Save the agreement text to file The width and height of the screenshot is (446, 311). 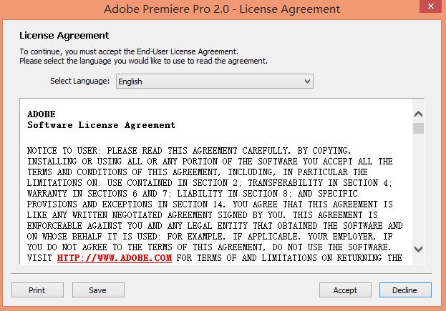[98, 290]
